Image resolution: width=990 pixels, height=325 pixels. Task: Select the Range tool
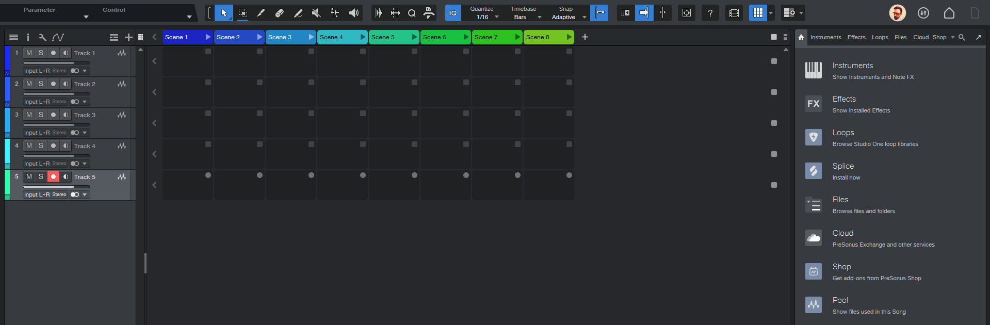coord(242,13)
